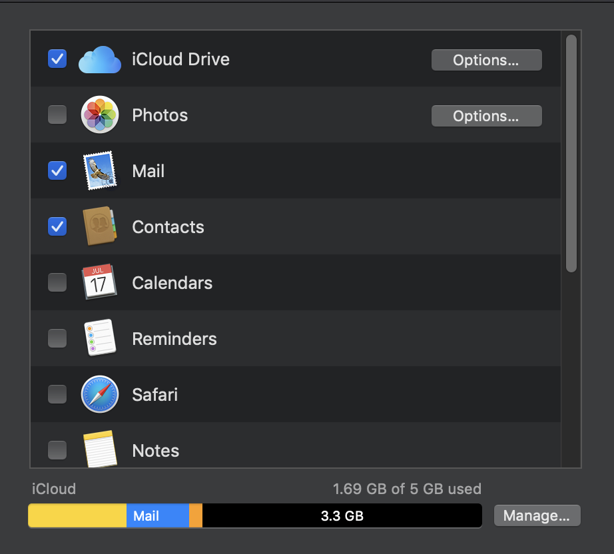Select the Calendars label
614x554 pixels.
(x=172, y=283)
